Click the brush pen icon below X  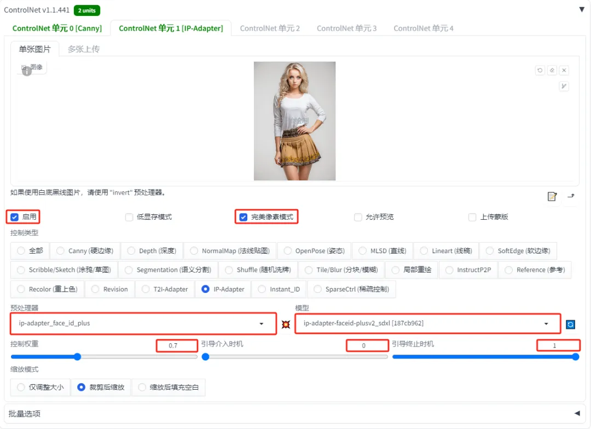564,86
